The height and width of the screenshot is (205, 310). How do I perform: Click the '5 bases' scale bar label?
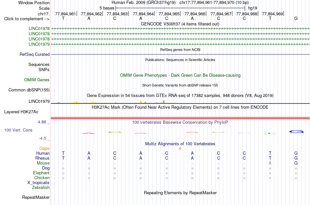point(107,8)
